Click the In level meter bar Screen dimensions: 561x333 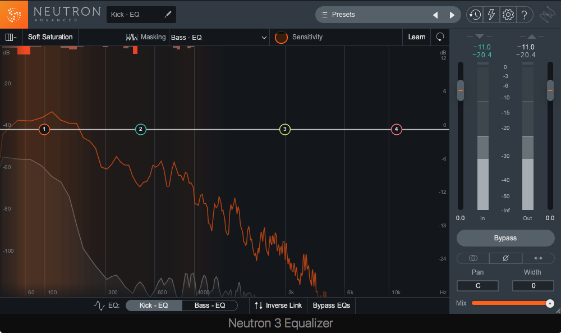point(483,136)
